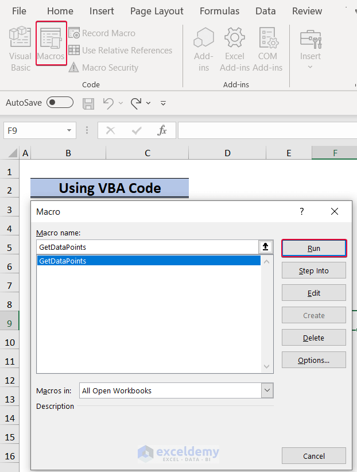Screen dimensions: 357x472
Task: Undo the last action
Action: [108, 103]
